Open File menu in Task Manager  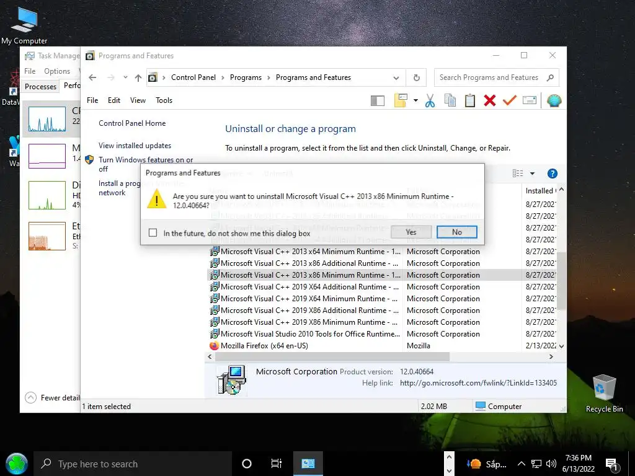coord(30,71)
